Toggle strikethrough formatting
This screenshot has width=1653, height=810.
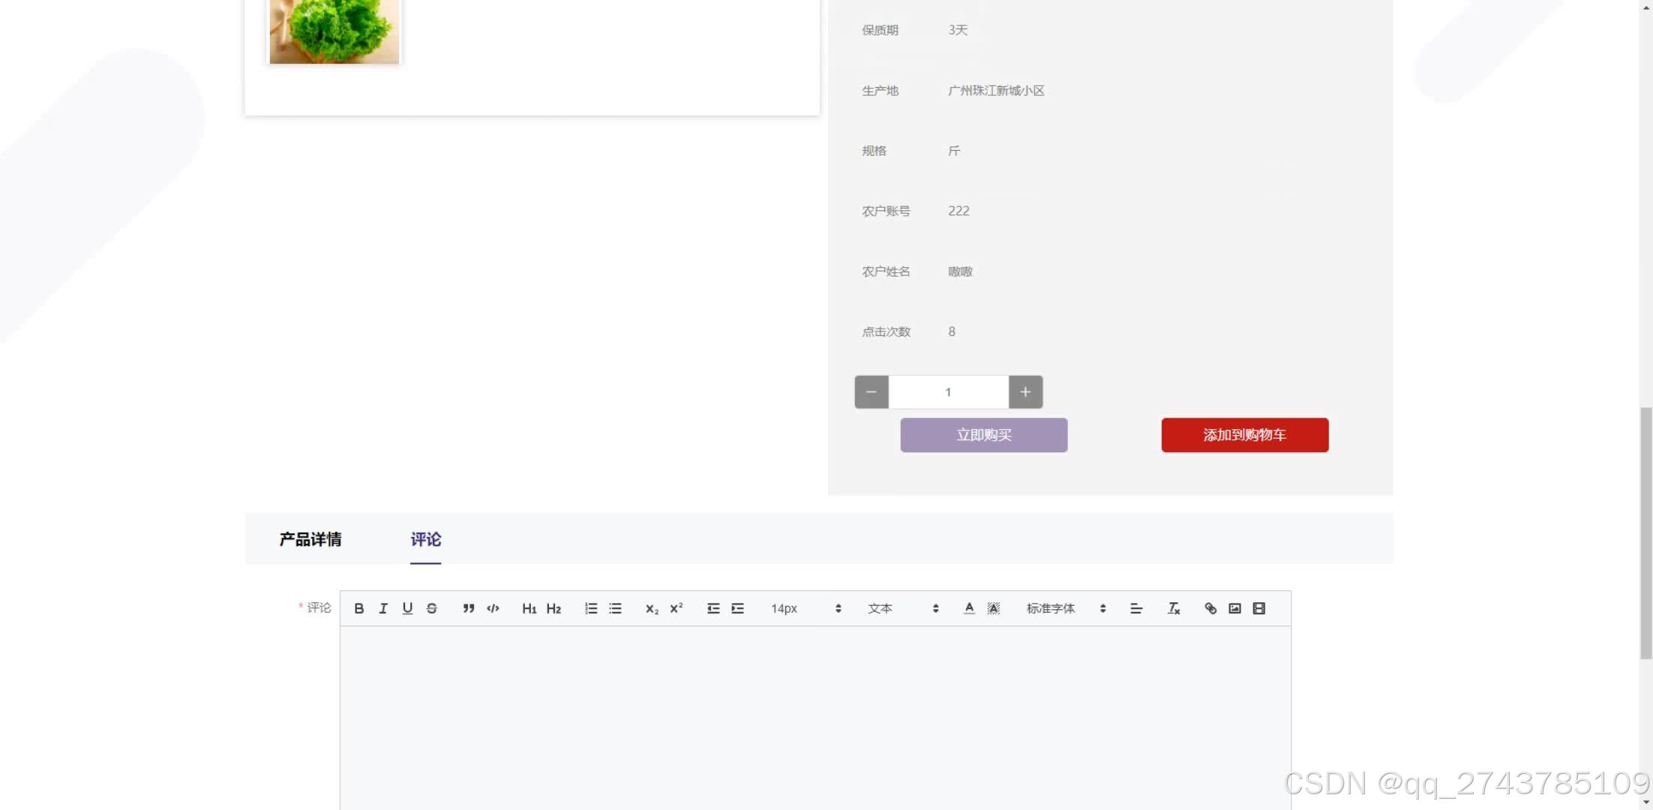tap(432, 608)
